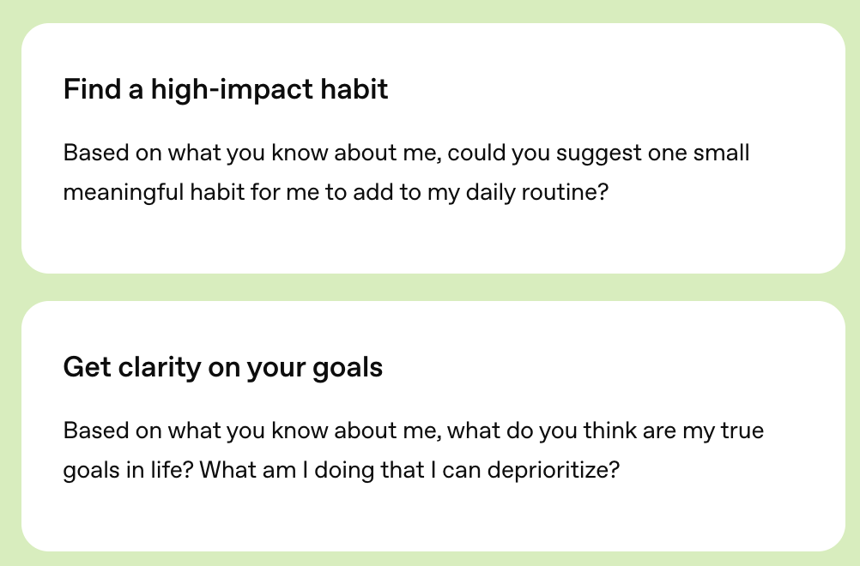The width and height of the screenshot is (860, 566).
Task: Click the green background area between the cards
Action: (429, 286)
